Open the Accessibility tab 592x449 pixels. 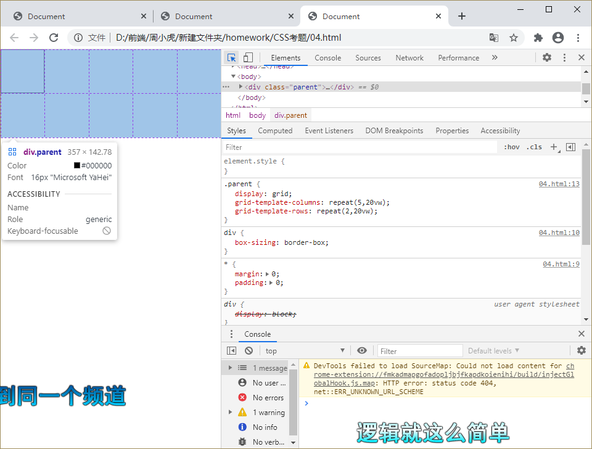coord(500,131)
